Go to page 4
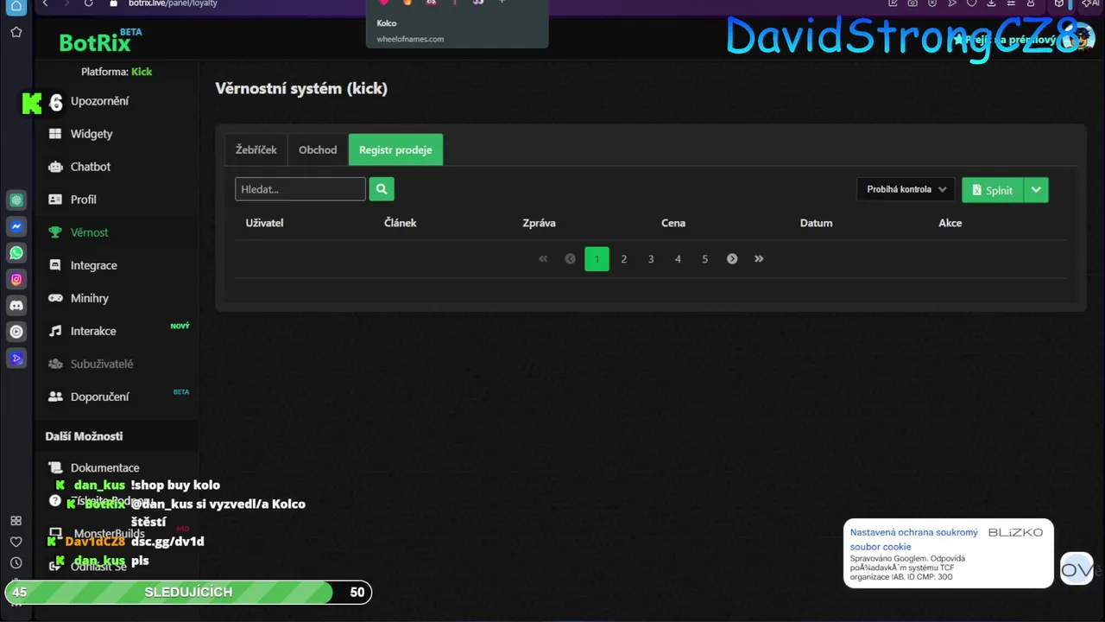 (x=678, y=259)
